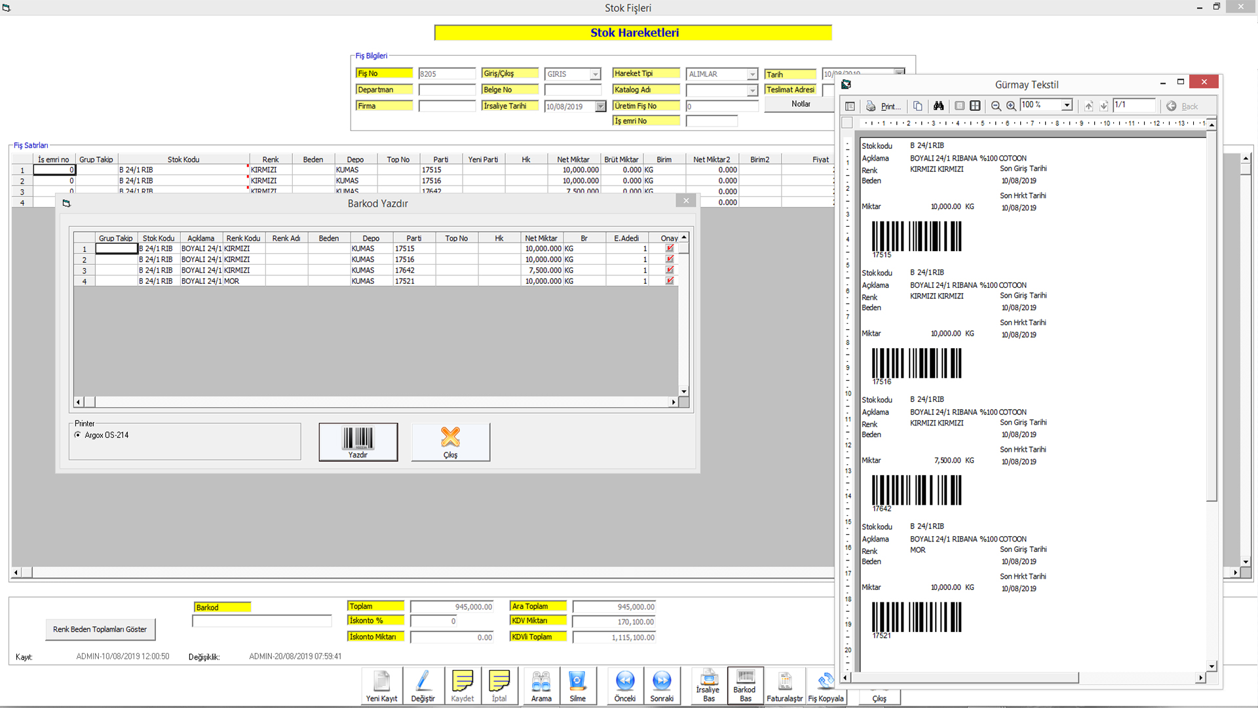Click the Notlar button
This screenshot has width=1258, height=708.
[x=800, y=104]
